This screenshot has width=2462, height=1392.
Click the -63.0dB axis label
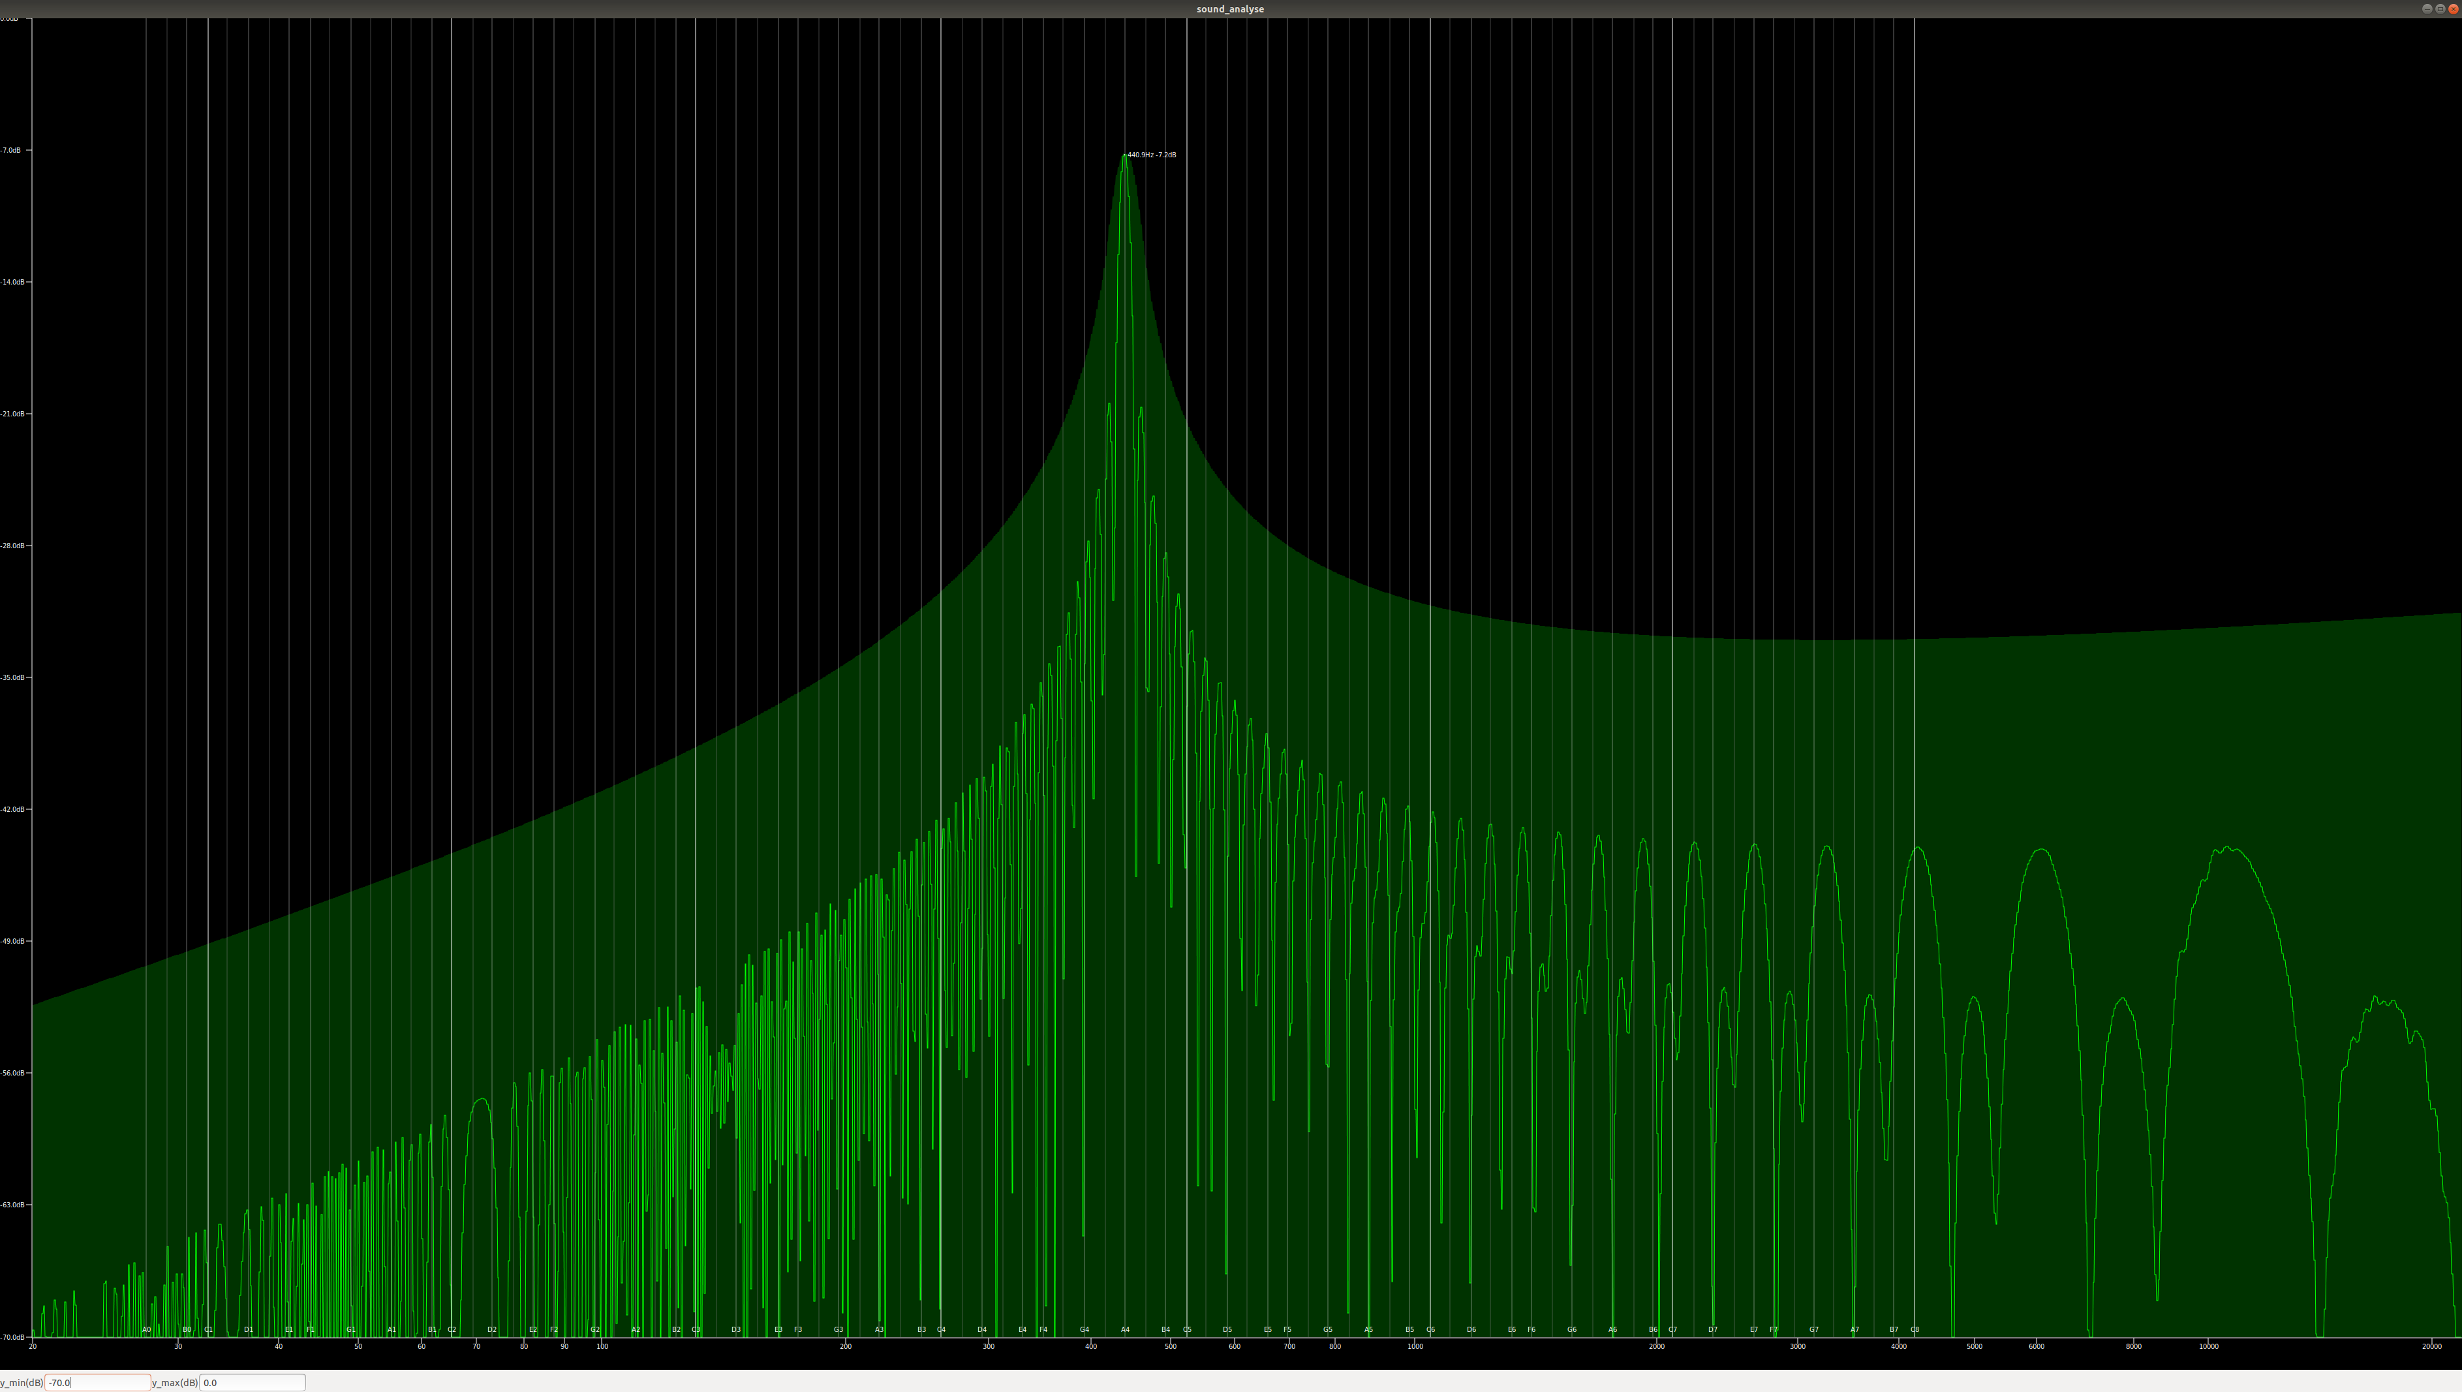(14, 1205)
